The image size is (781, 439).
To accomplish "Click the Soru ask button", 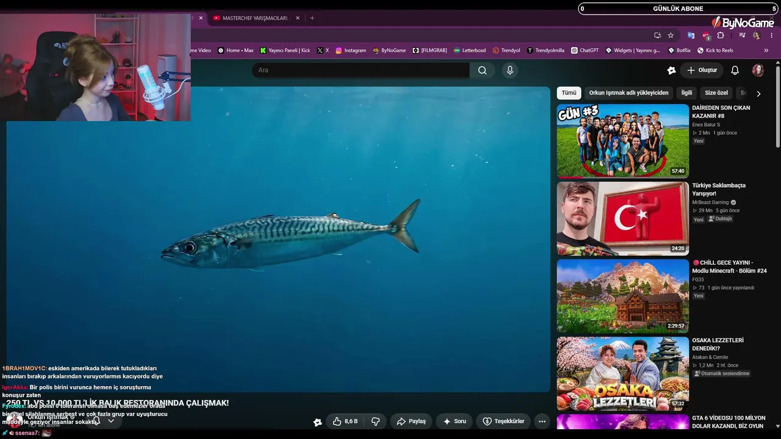I will point(455,421).
